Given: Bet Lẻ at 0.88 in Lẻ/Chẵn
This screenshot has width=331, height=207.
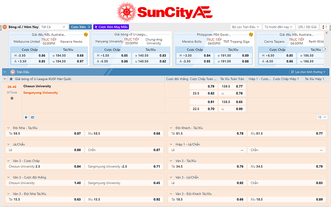Looking at the screenshot, I should (x=45, y=150).
